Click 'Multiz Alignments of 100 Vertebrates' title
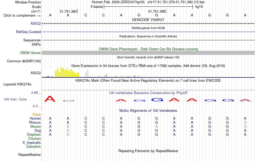 (x=148, y=111)
